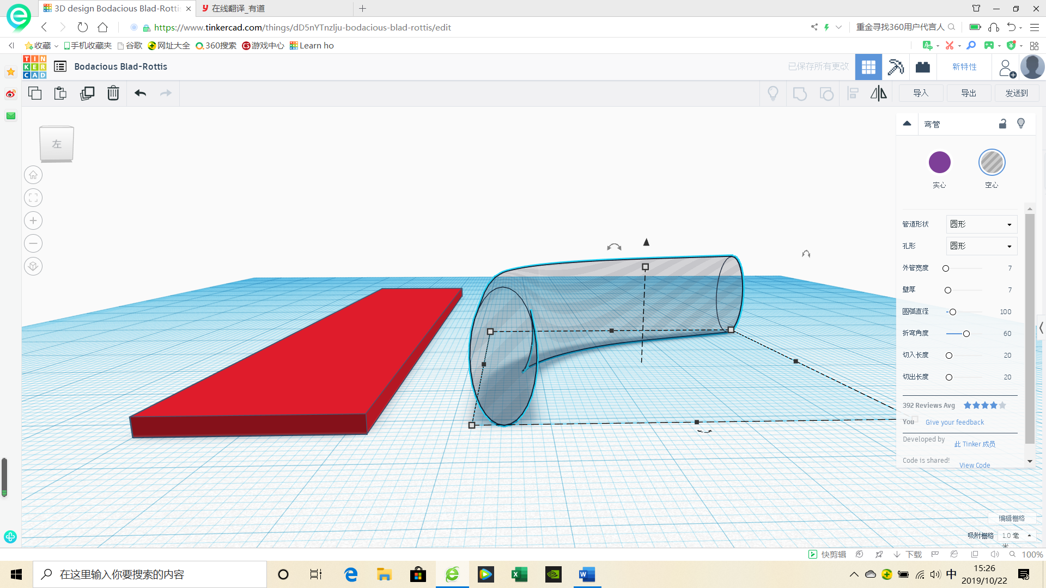This screenshot has height=588, width=1046.
Task: Click the Give your feedback link
Action: click(954, 422)
